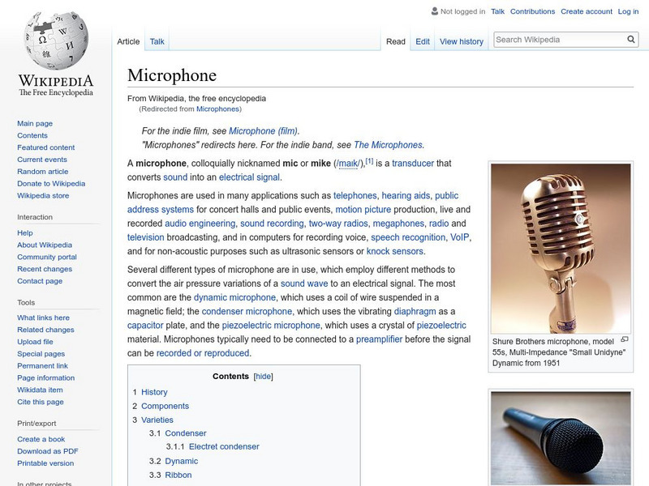Open the dynamic microphone link
This screenshot has height=486, width=649.
pos(234,297)
